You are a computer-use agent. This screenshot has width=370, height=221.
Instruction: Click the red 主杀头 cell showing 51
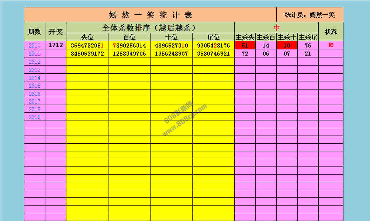245,46
